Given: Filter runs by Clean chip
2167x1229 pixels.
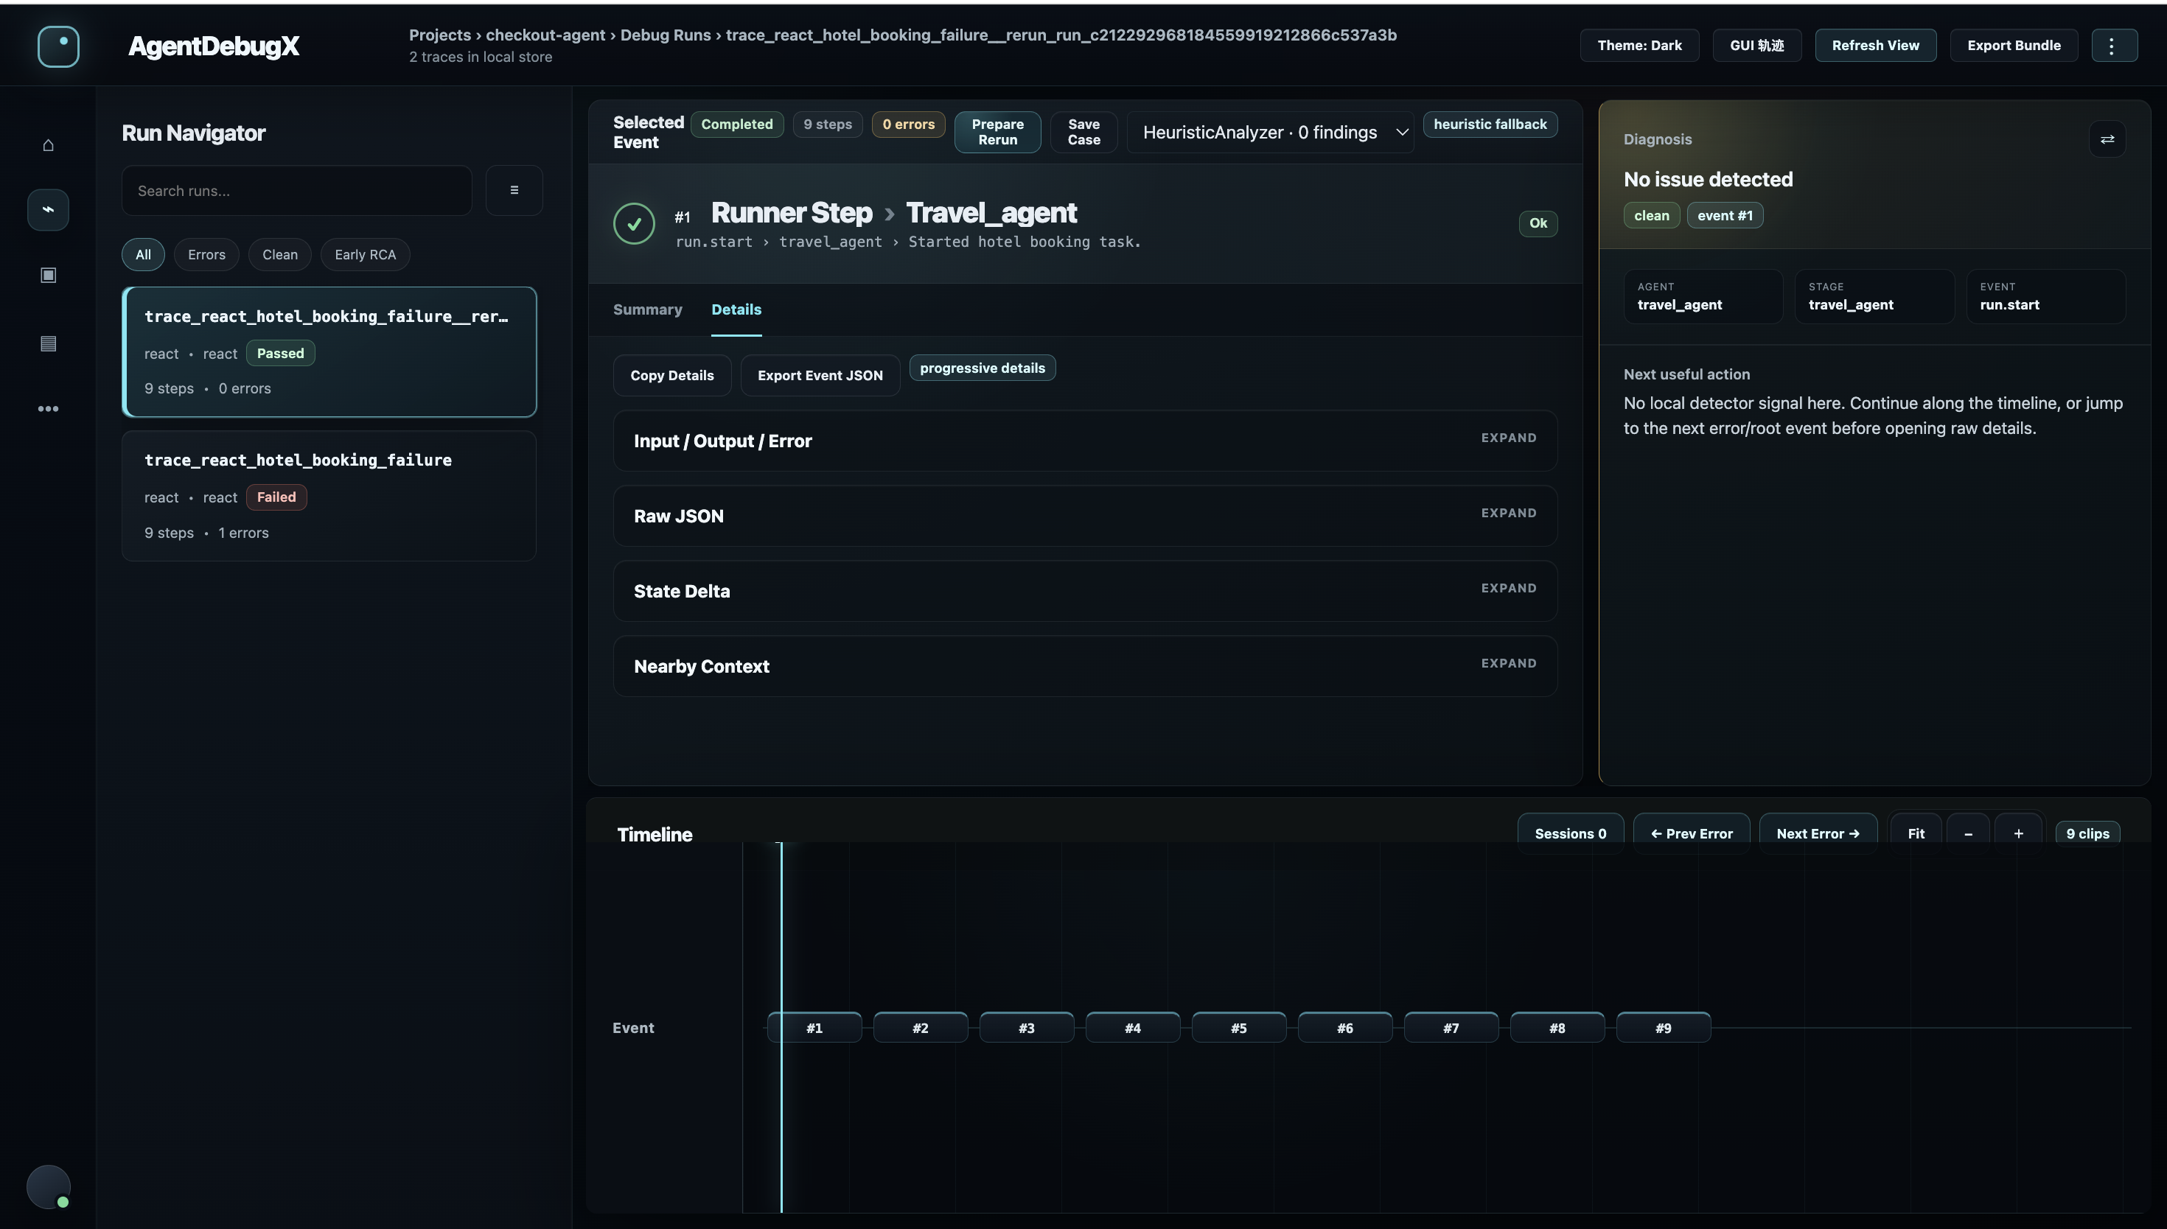Looking at the screenshot, I should 279,254.
